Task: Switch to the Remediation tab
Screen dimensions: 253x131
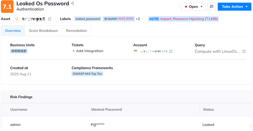Action: click(x=76, y=31)
